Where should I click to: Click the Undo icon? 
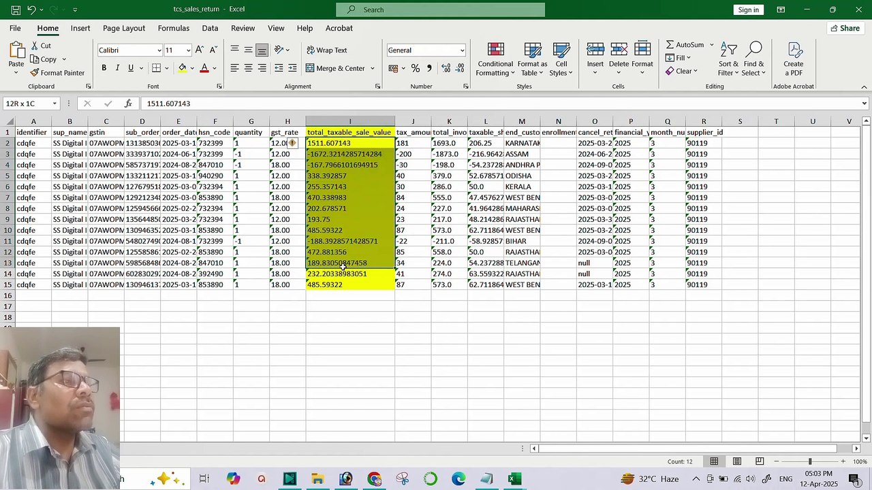(32, 10)
